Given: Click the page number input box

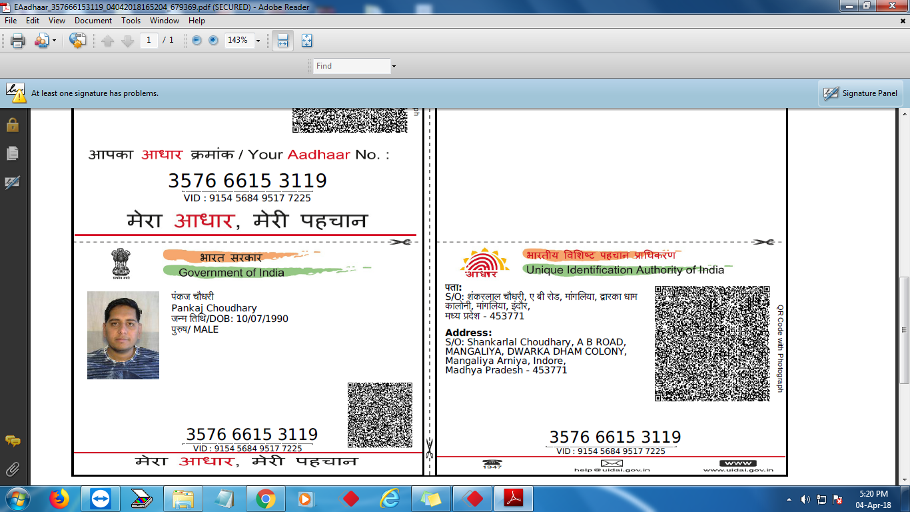Looking at the screenshot, I should pos(149,41).
